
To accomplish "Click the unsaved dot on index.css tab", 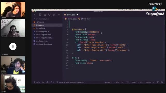I will coord(77,15).
